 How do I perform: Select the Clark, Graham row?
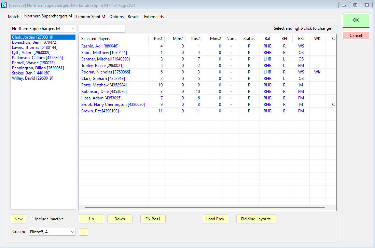click(x=208, y=79)
